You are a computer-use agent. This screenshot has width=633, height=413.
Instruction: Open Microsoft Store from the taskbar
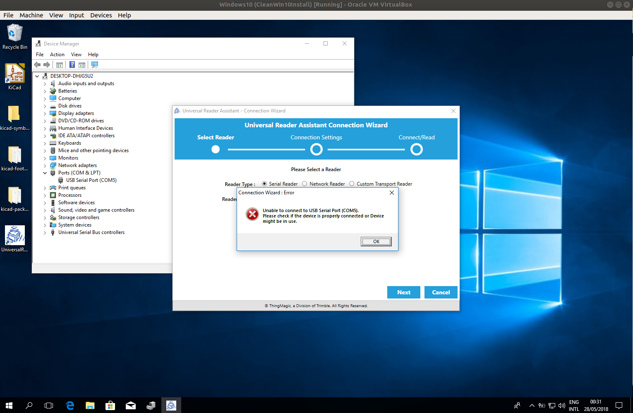[x=110, y=406]
